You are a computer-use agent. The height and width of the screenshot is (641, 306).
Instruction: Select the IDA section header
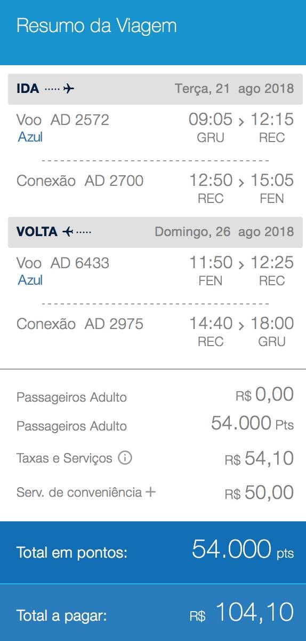(153, 89)
